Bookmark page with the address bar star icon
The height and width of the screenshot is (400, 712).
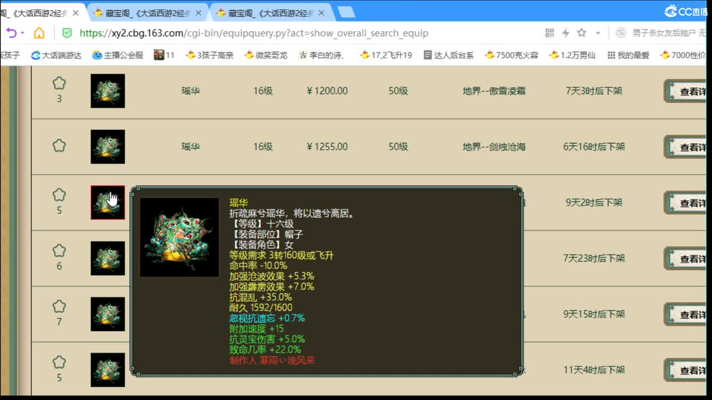582,33
